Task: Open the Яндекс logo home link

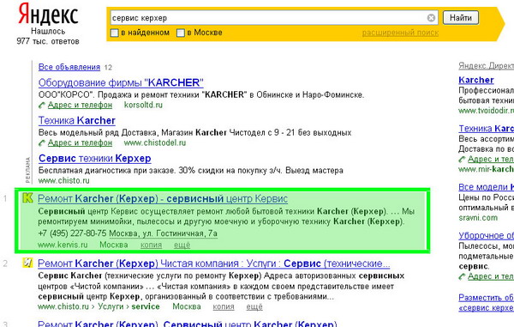Action: [x=48, y=14]
